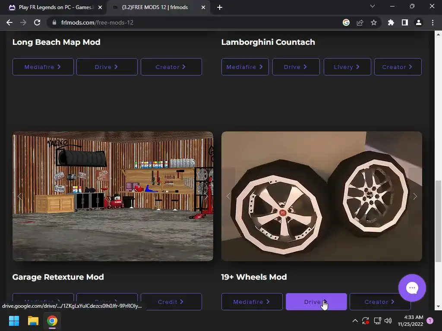Image resolution: width=442 pixels, height=331 pixels.
Task: Open the Windows Start menu
Action: [x=14, y=321]
